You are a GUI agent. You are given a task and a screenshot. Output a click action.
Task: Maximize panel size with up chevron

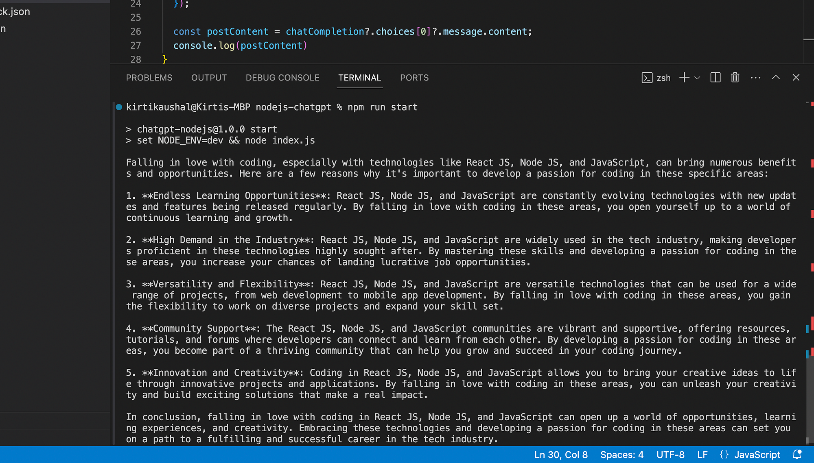776,78
